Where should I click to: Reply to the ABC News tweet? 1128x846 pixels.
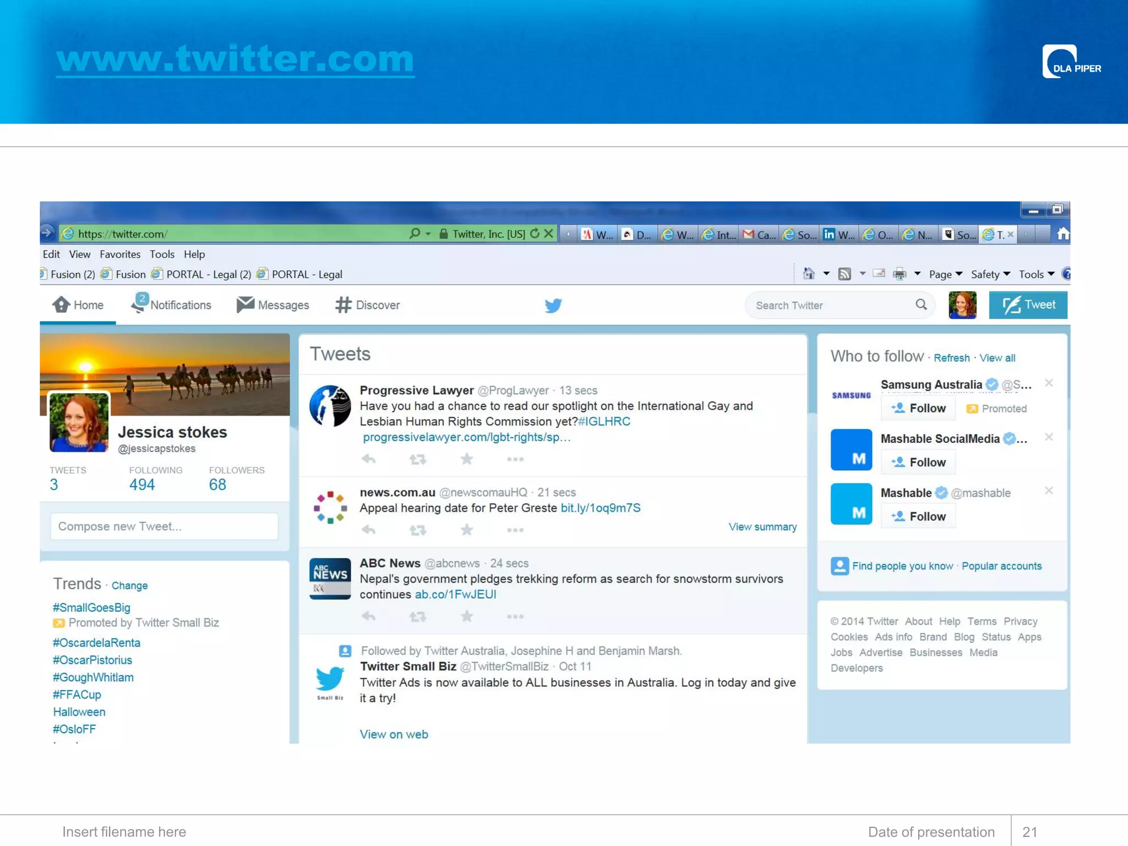point(368,616)
